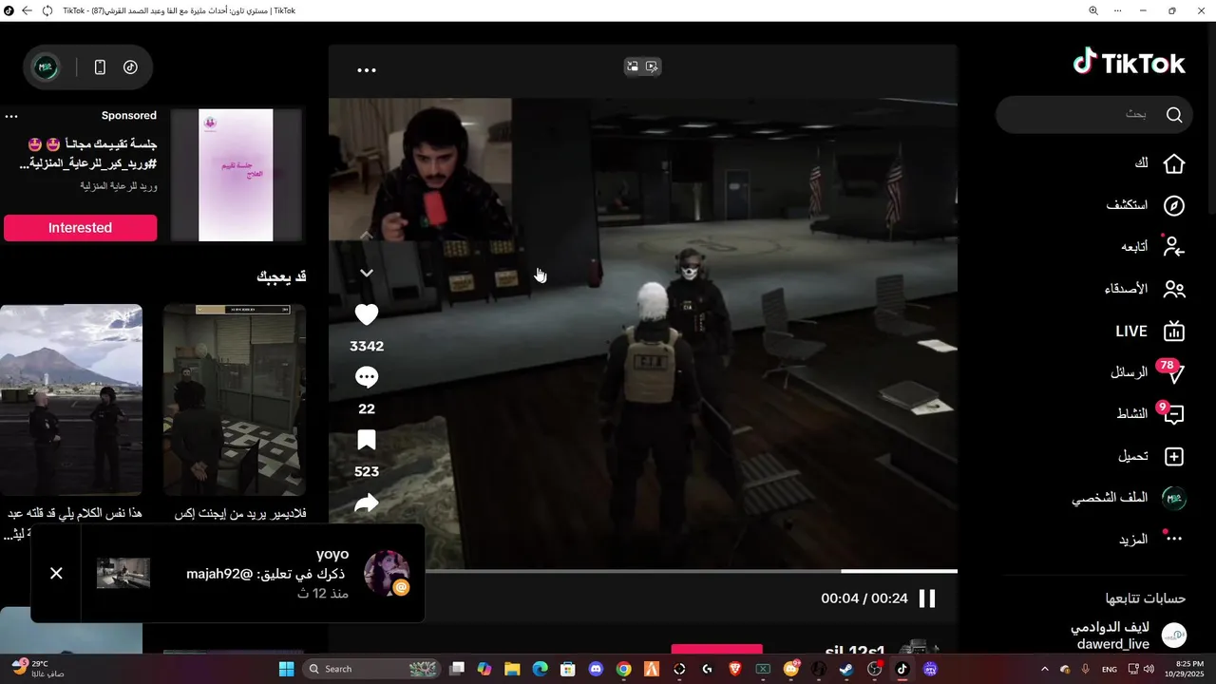Open the yoyo mention notification text

pos(268,574)
